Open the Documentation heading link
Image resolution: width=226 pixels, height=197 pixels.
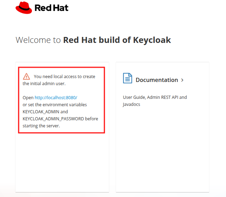[157, 80]
